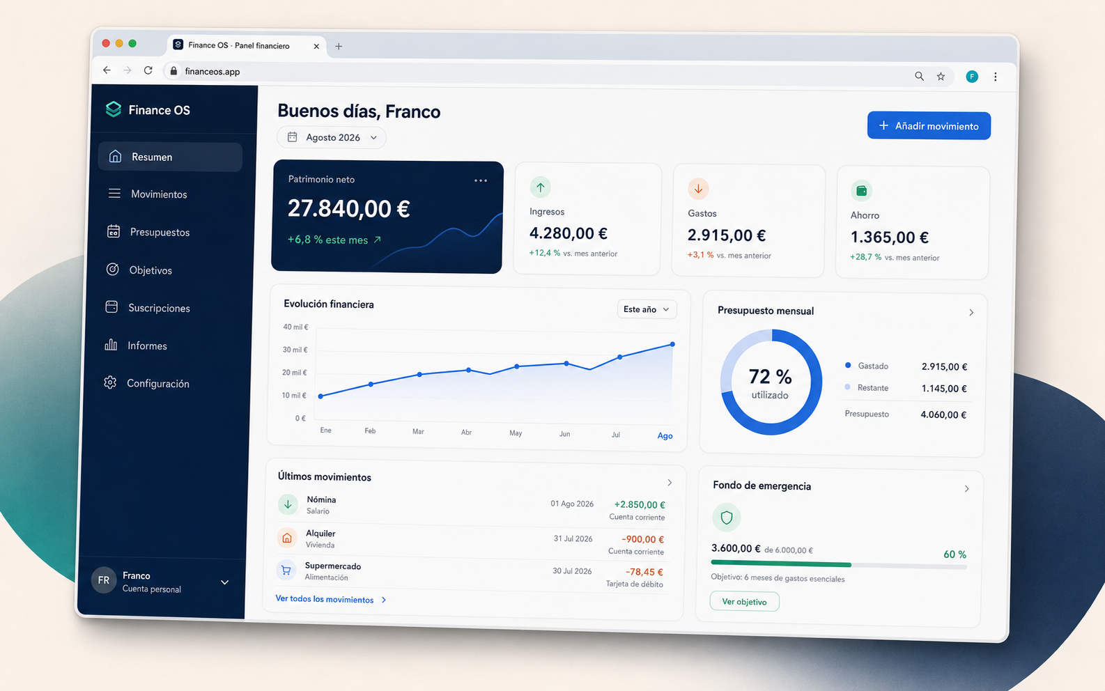Image resolution: width=1105 pixels, height=691 pixels.
Task: Click the 72 % budget donut chart
Action: pyautogui.click(x=771, y=382)
